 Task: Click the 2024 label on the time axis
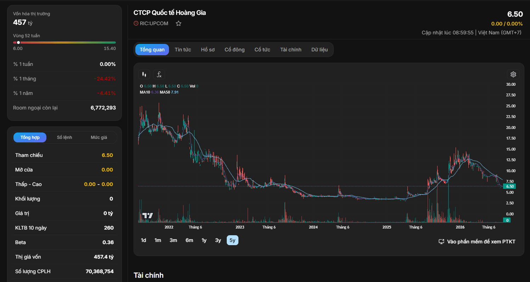pos(313,227)
